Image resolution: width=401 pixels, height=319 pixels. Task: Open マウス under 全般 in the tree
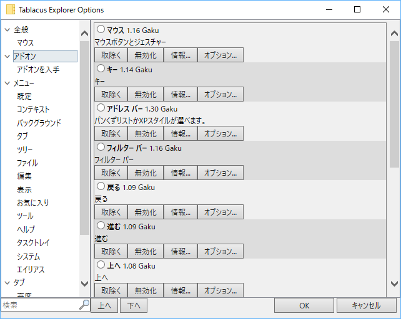click(x=25, y=43)
